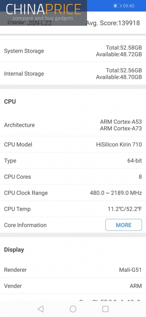Viewport: 146px width, 317px height.
Task: Select the Internal Storage row
Action: (73, 74)
